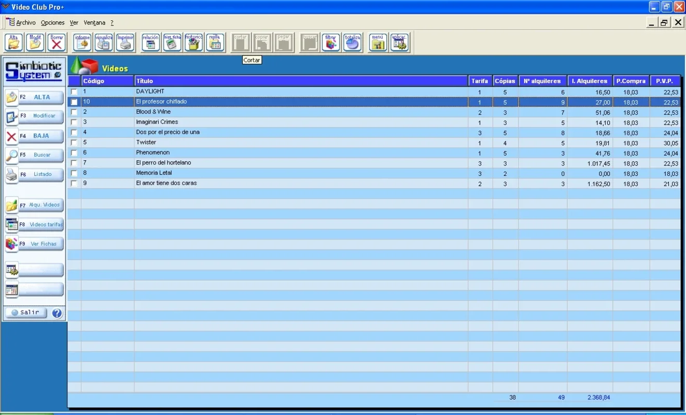The height and width of the screenshot is (415, 686).
Task: Open the Ventana menu
Action: (94, 23)
